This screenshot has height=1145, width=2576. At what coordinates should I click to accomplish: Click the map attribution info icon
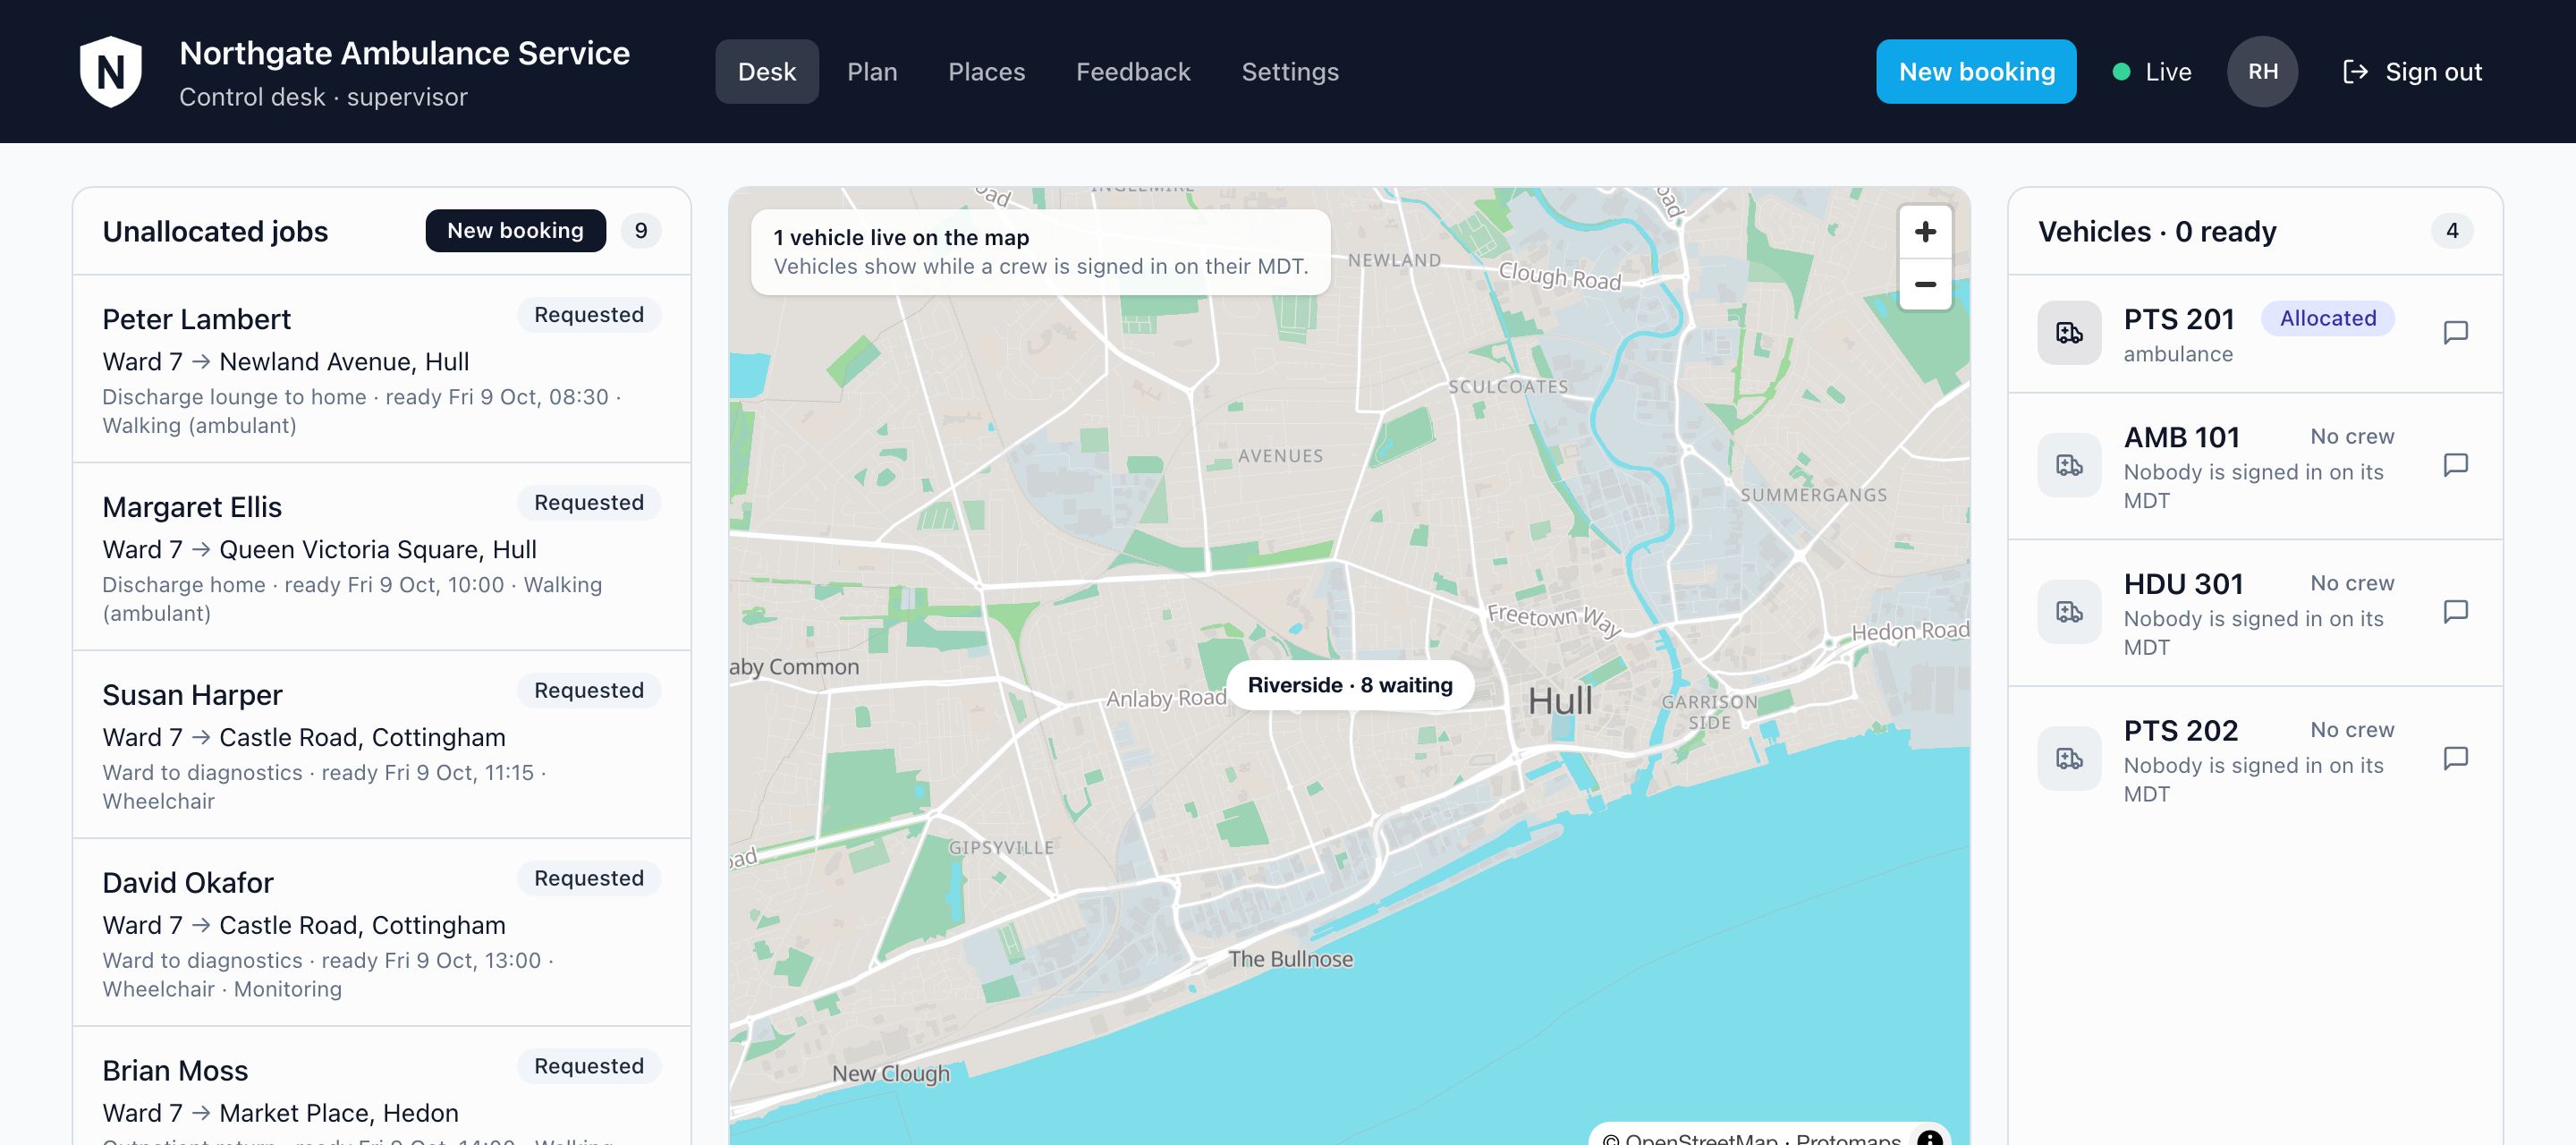pyautogui.click(x=1929, y=1137)
